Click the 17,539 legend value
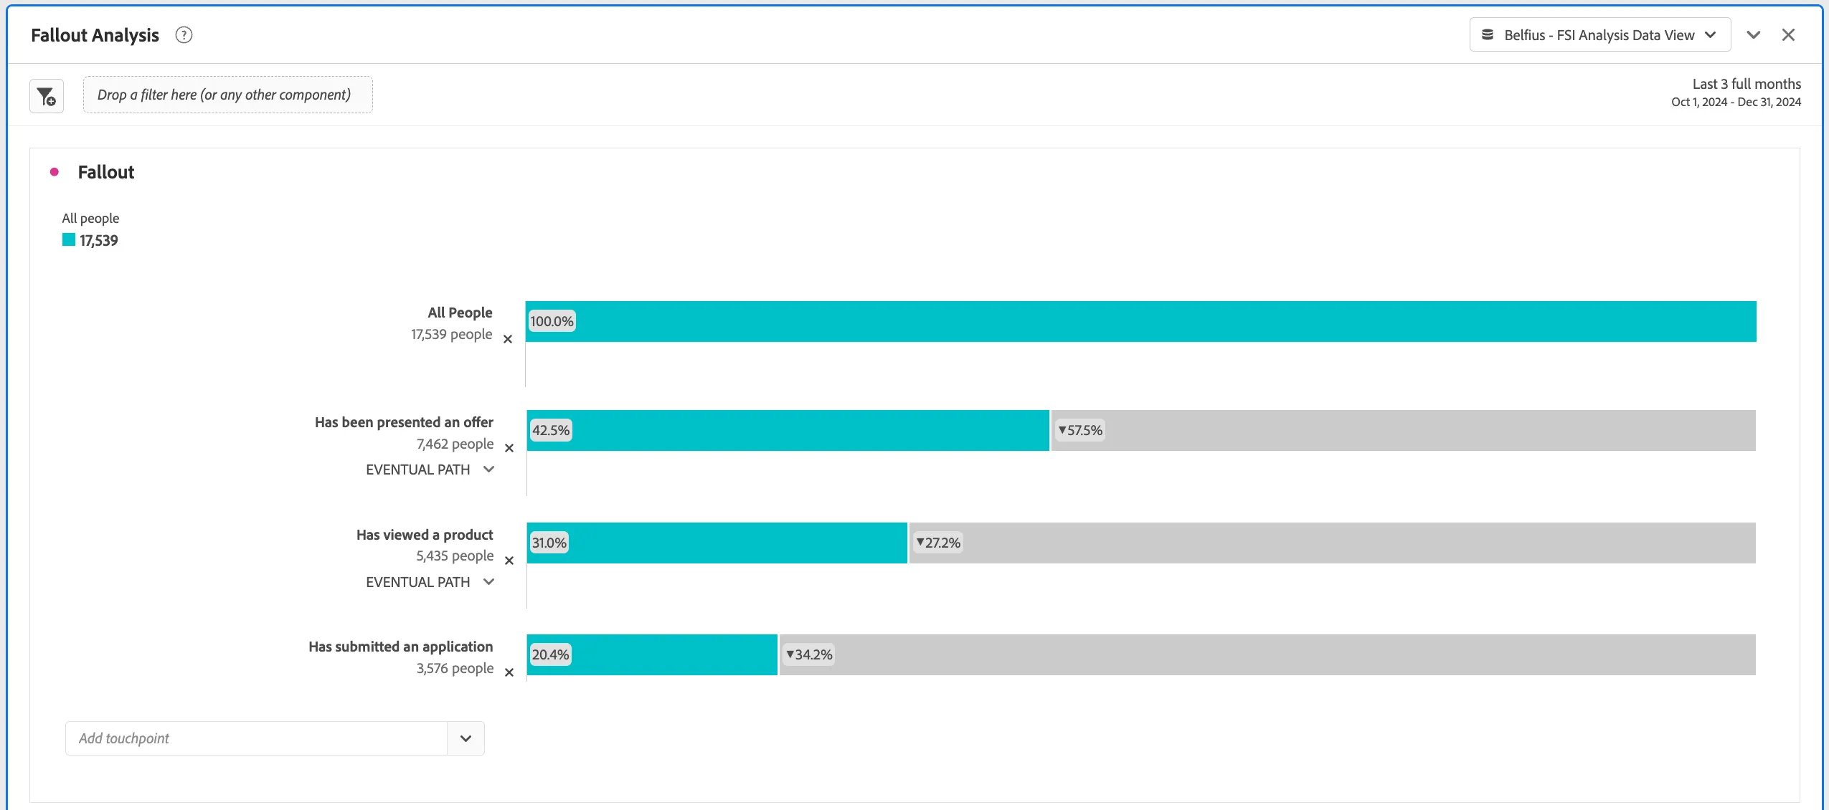This screenshot has height=810, width=1829. point(99,241)
